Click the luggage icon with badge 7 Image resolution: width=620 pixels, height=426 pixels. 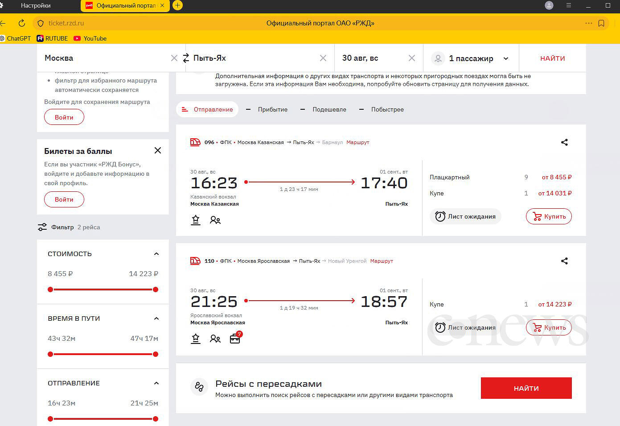coord(235,338)
